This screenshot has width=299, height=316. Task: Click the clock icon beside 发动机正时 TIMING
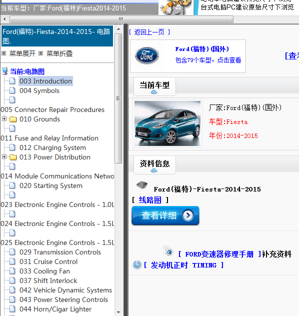click(137, 264)
